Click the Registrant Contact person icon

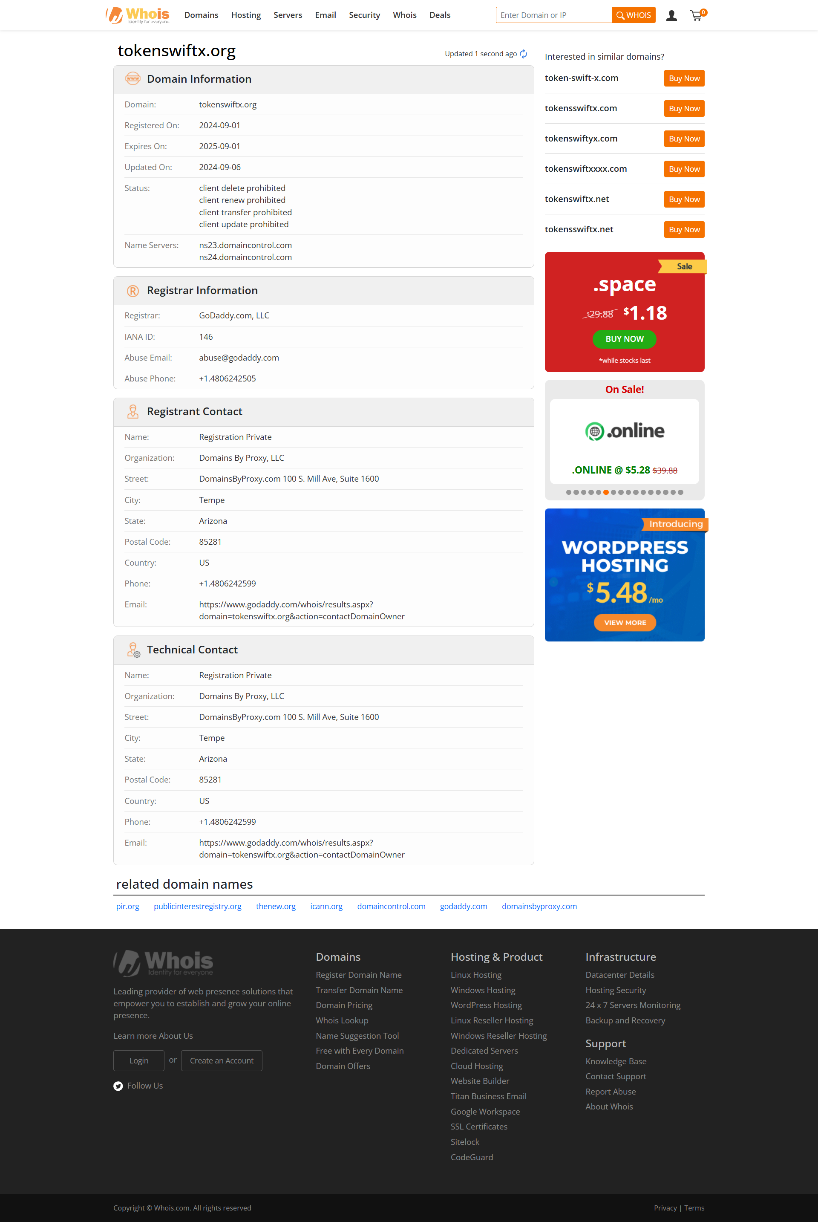point(133,412)
